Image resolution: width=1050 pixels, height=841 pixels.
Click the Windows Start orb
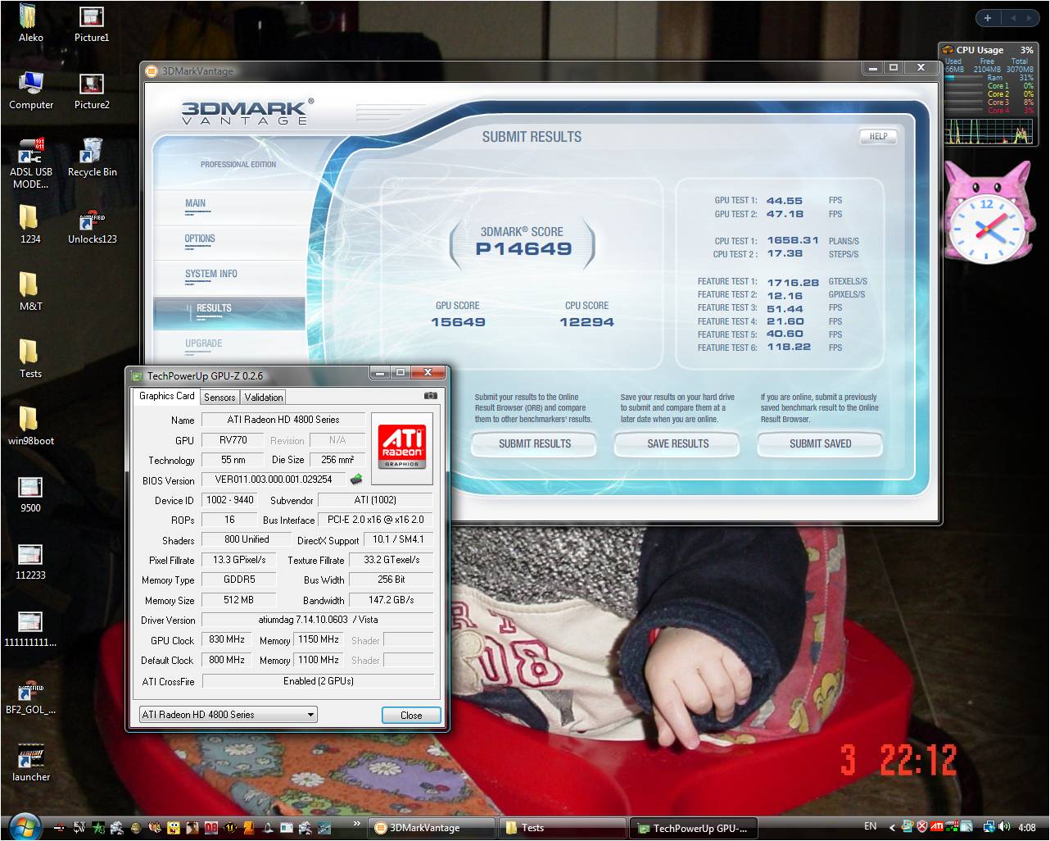pyautogui.click(x=25, y=825)
